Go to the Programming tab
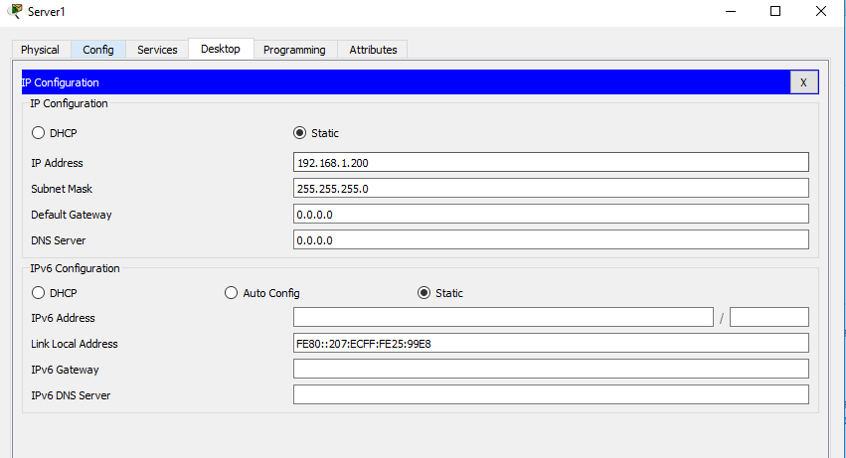 [x=294, y=50]
